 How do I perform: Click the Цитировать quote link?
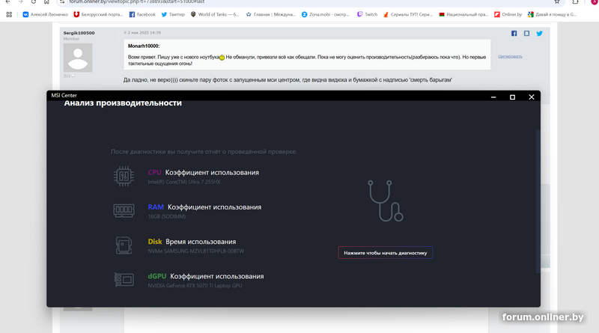click(x=510, y=57)
